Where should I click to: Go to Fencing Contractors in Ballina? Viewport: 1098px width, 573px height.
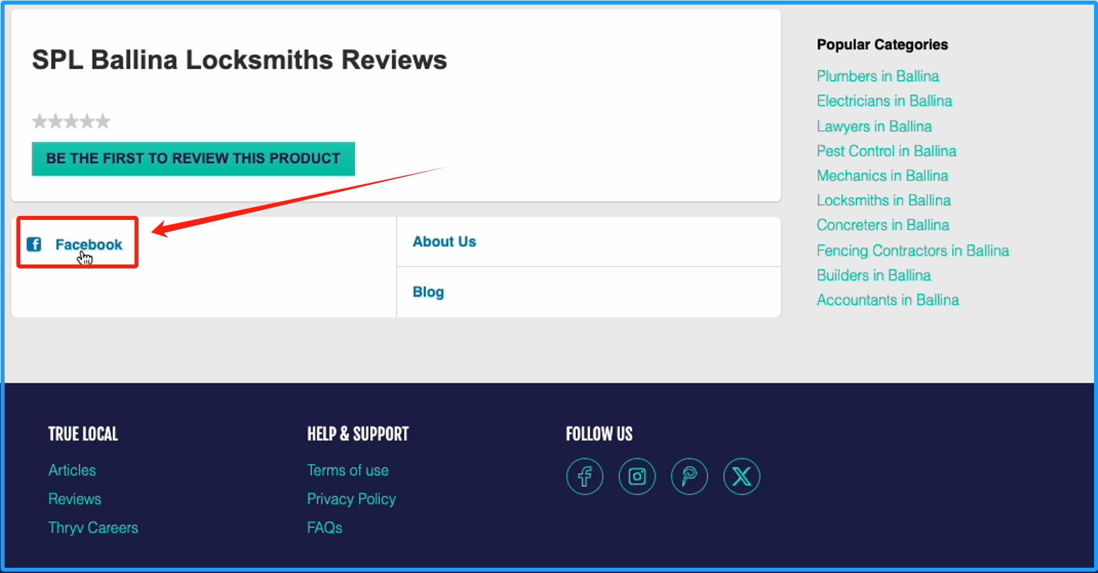click(x=913, y=251)
